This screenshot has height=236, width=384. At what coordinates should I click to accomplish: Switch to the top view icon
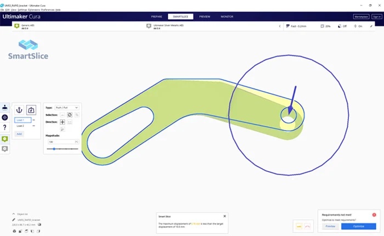click(26, 231)
